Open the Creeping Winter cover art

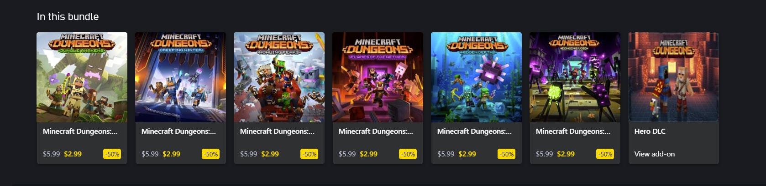pos(180,77)
